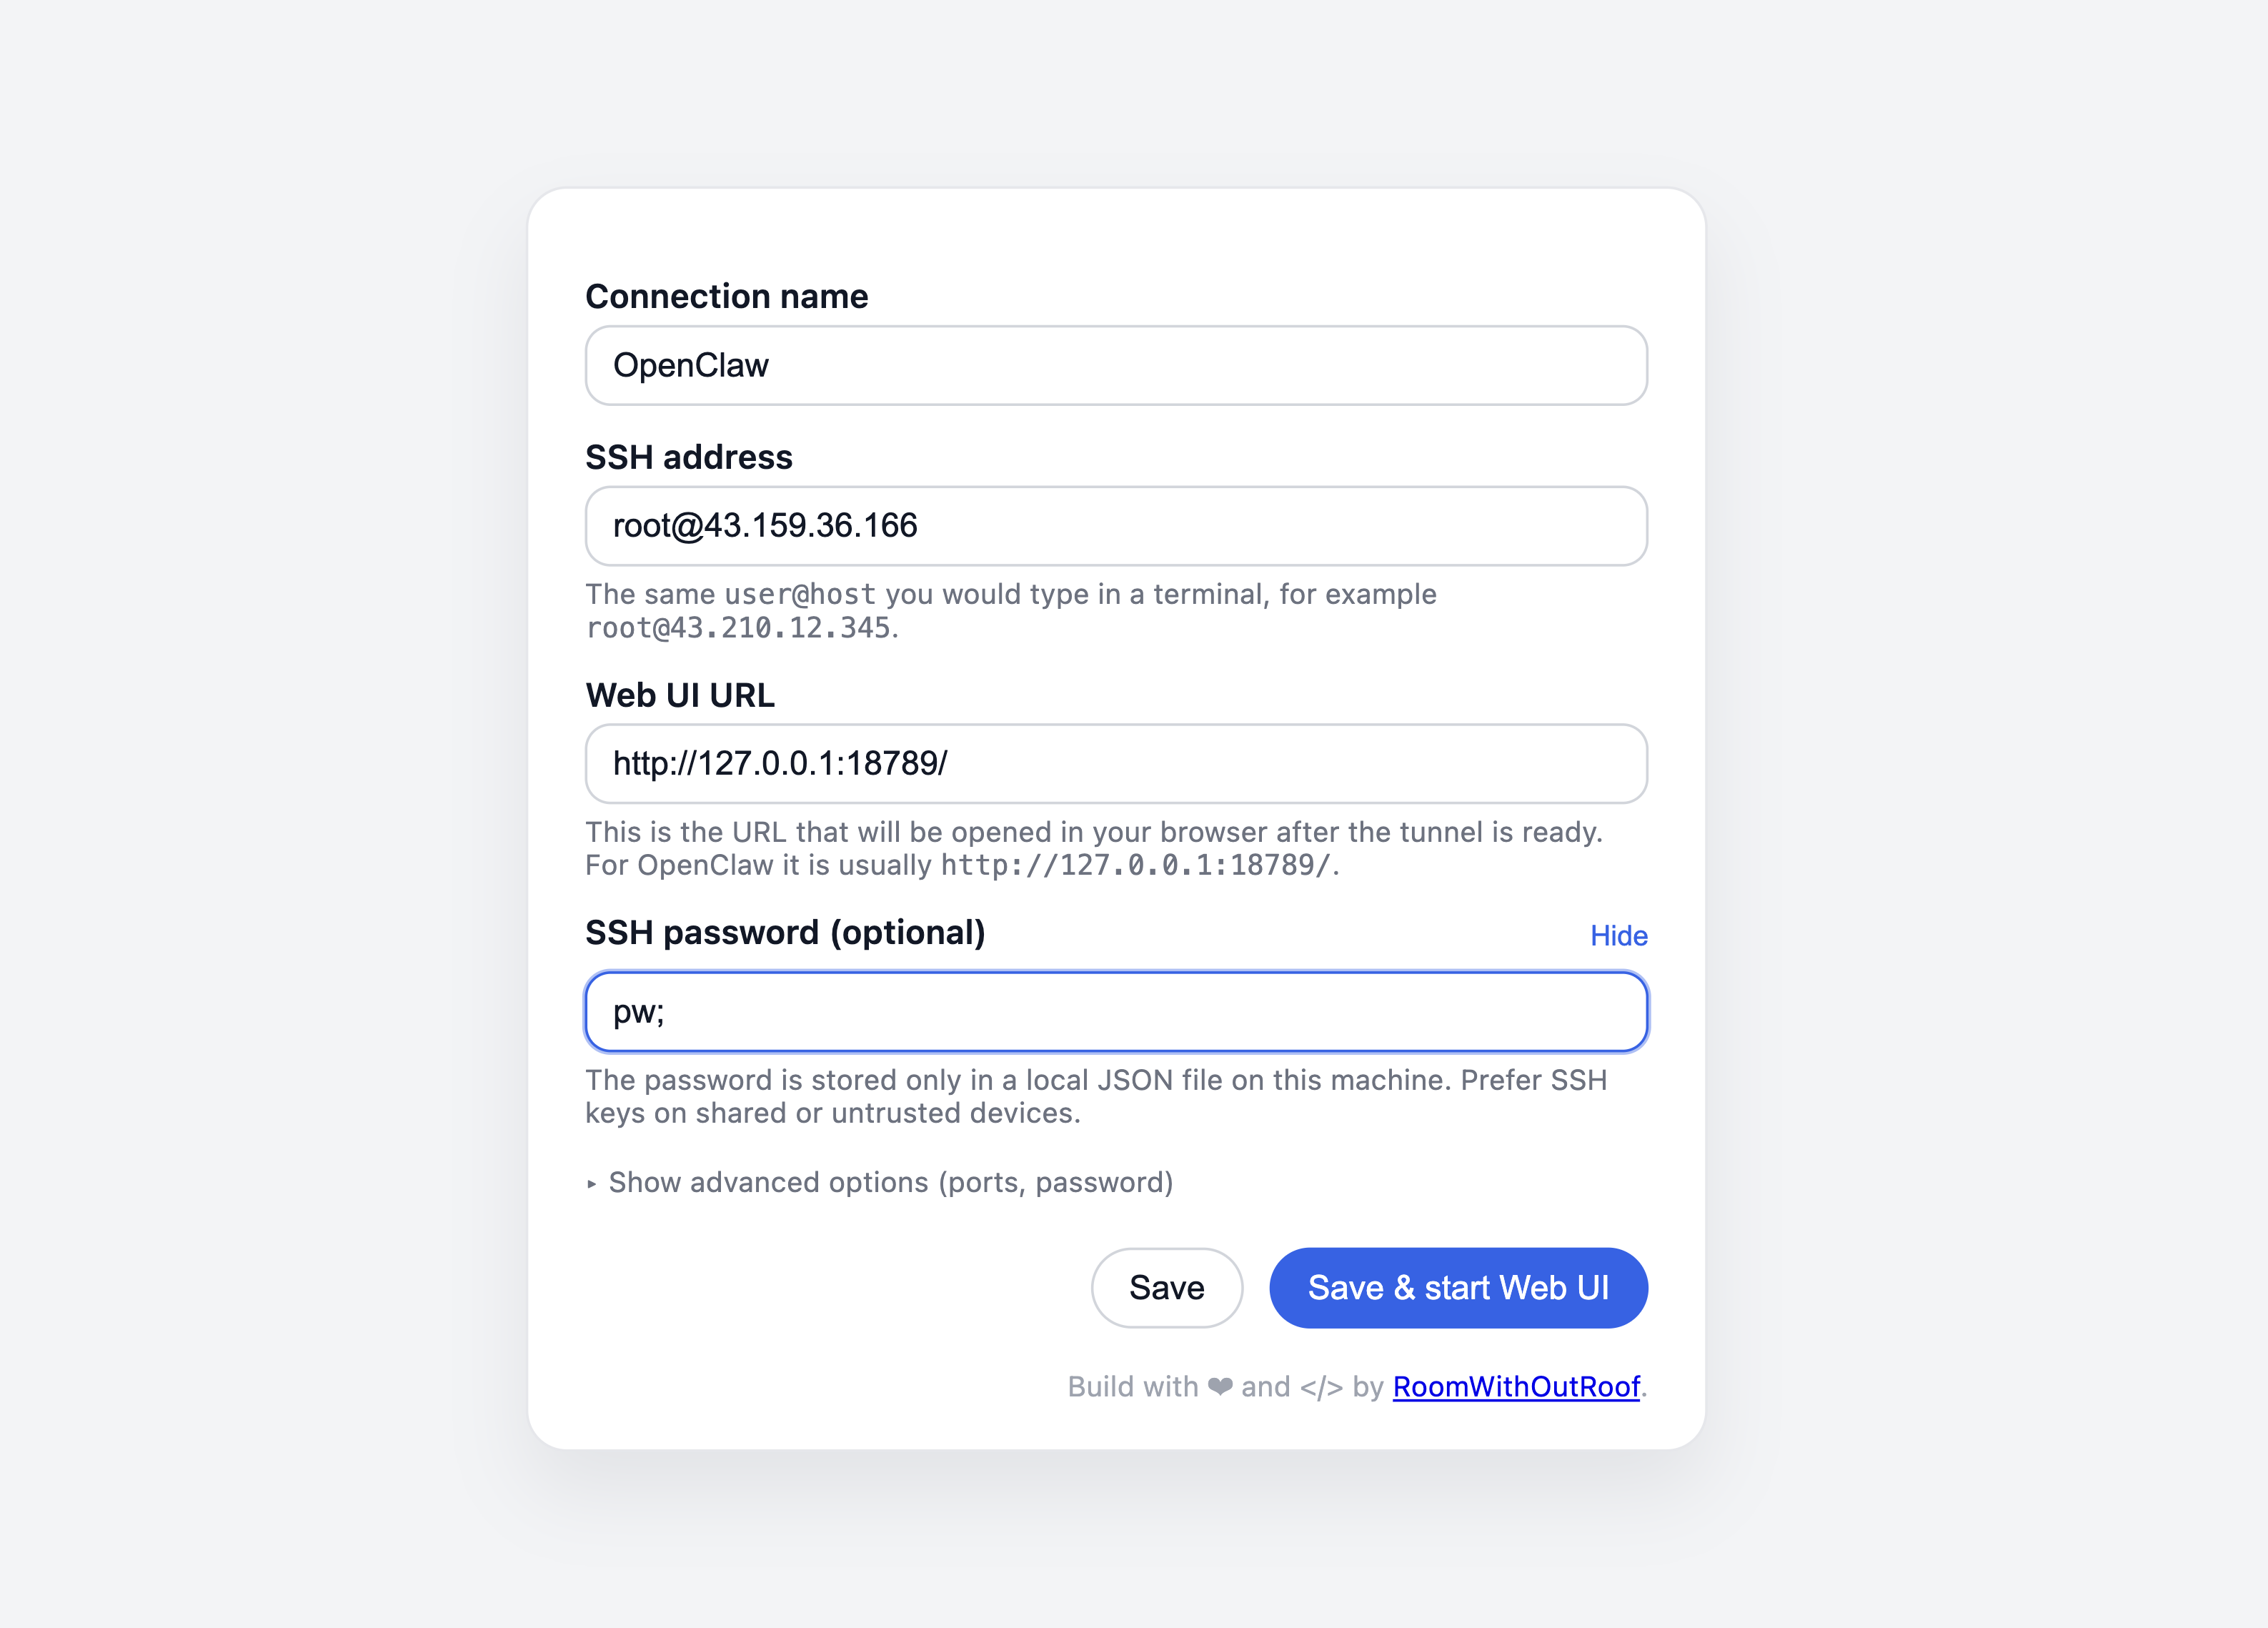Click the SSH address label
This screenshot has height=1628, width=2268.
pos(688,457)
